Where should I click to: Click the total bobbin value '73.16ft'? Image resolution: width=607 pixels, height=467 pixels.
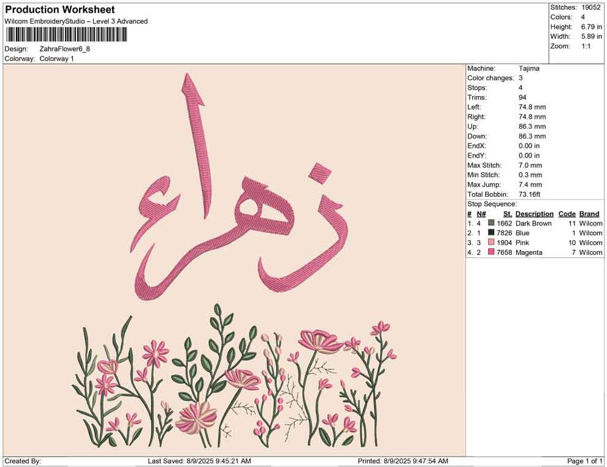tap(530, 194)
